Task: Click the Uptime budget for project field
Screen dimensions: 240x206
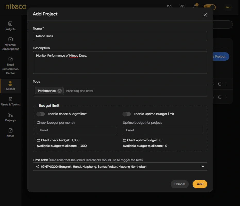Action: coord(163,130)
